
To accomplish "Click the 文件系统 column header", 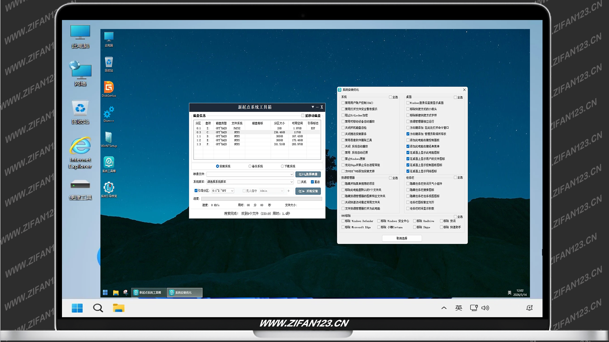I will 237,123.
